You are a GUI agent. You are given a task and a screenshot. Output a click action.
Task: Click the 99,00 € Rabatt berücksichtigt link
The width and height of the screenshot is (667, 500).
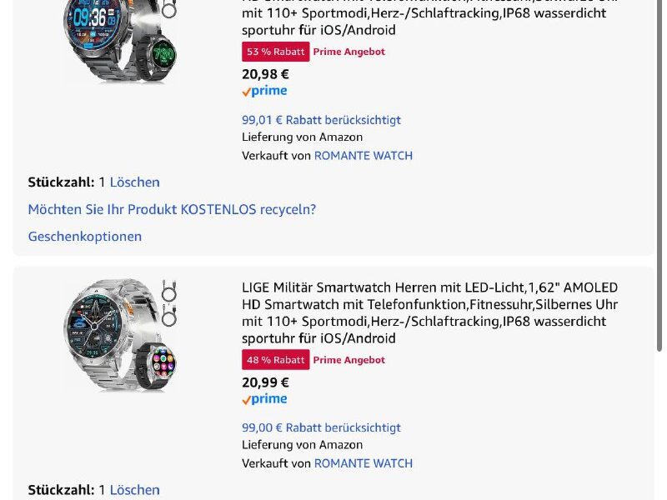pyautogui.click(x=321, y=427)
